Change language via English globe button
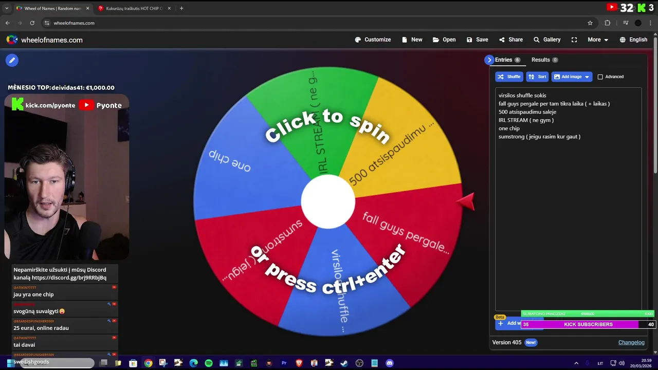658x370 pixels. click(x=633, y=40)
